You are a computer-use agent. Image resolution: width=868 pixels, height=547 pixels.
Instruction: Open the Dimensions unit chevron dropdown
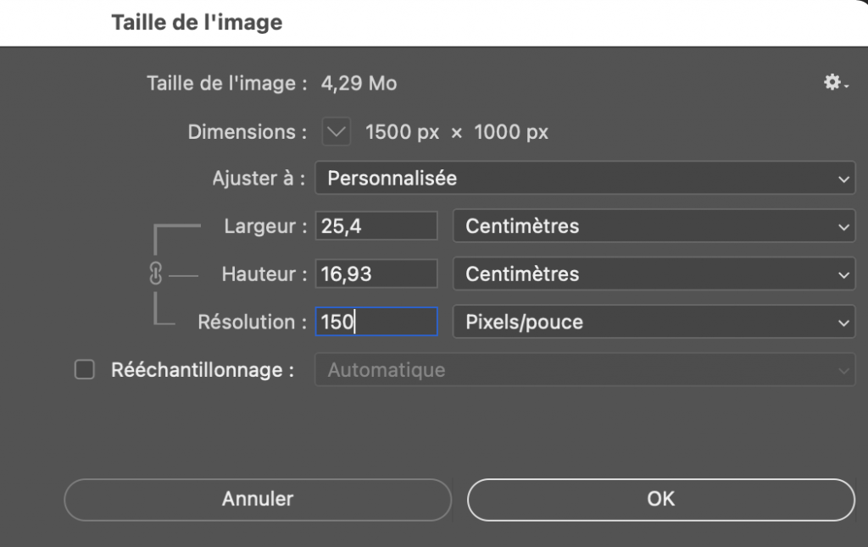click(337, 132)
